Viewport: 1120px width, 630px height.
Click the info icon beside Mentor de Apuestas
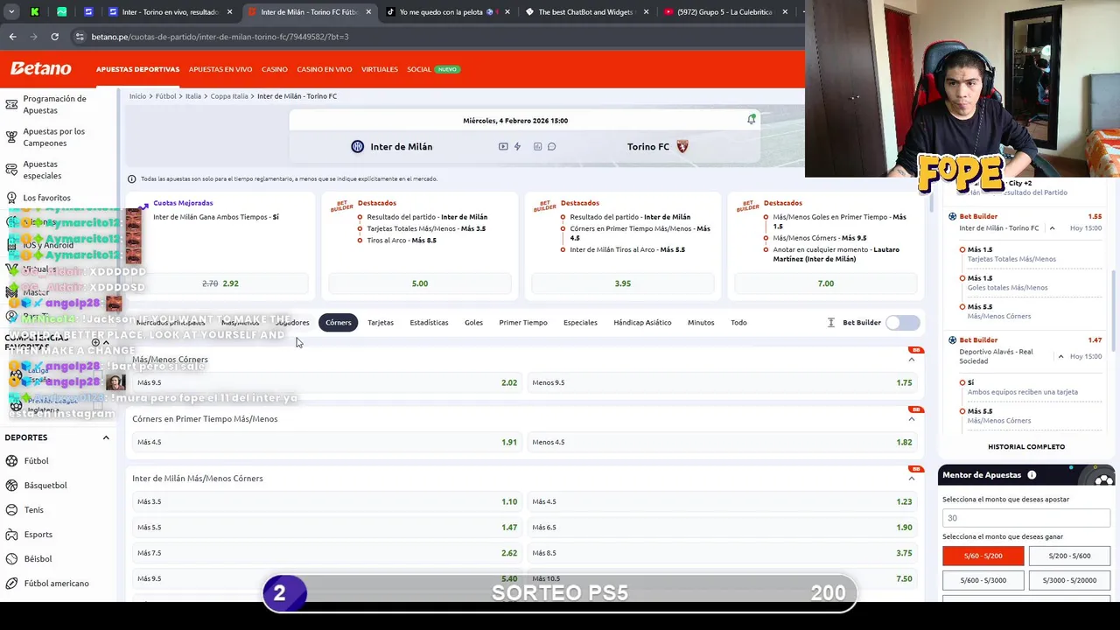(1032, 475)
